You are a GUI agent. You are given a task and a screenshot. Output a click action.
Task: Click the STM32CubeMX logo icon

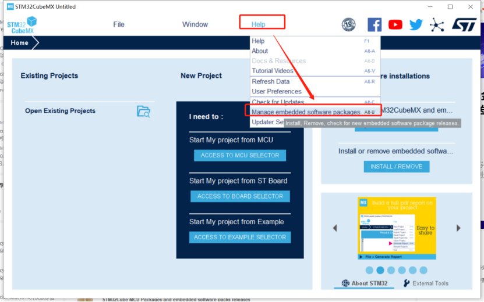tap(22, 24)
